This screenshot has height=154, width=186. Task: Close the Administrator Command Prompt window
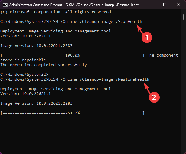pos(179,5)
